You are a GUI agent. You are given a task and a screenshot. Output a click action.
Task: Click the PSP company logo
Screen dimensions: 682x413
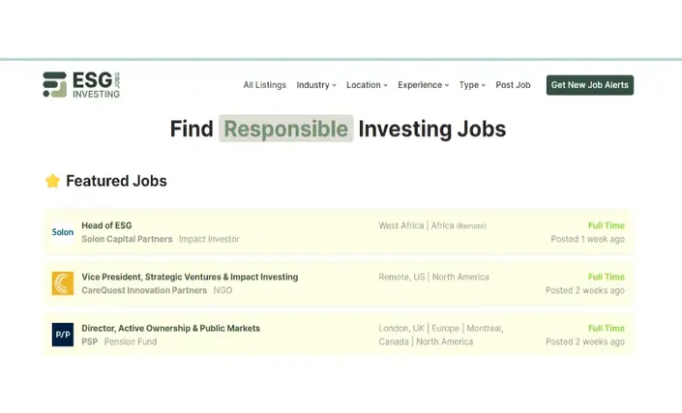(x=63, y=335)
